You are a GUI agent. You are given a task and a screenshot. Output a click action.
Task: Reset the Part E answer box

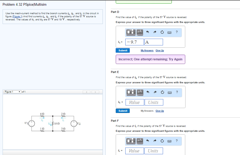[162, 92]
